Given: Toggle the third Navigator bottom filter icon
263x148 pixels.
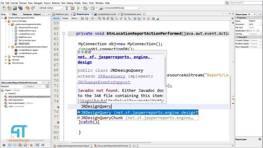Looking at the screenshot, I should click(15, 145).
